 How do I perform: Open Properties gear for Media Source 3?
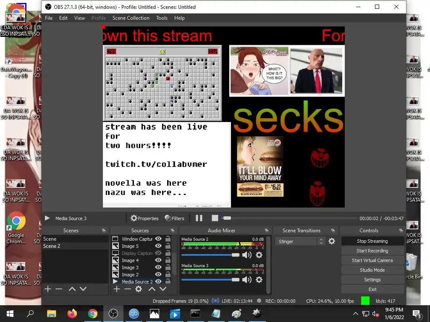(x=144, y=218)
